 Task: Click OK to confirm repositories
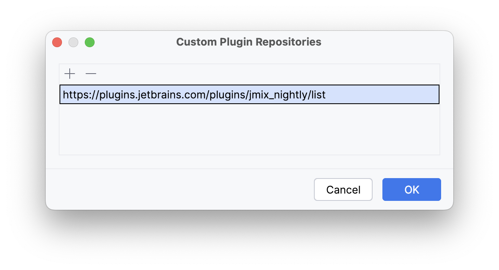pos(411,189)
